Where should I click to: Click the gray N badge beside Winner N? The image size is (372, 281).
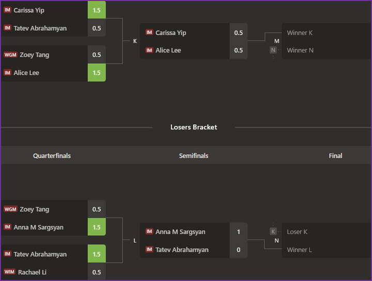pyautogui.click(x=273, y=50)
